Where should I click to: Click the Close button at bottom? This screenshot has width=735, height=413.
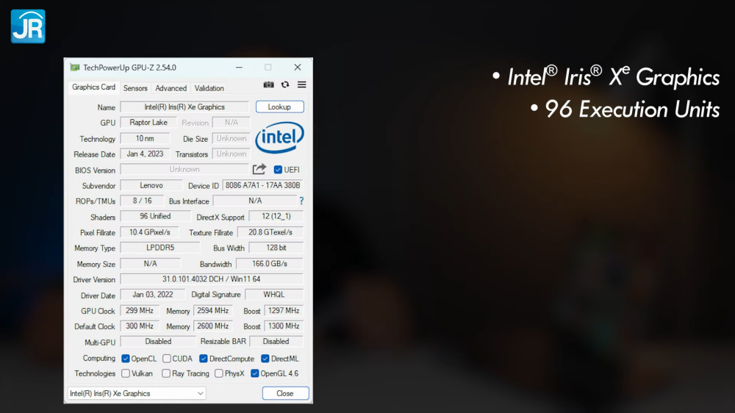(x=285, y=393)
